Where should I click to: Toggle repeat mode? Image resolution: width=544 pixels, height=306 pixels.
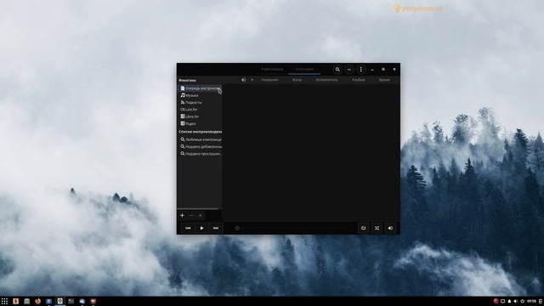(363, 228)
